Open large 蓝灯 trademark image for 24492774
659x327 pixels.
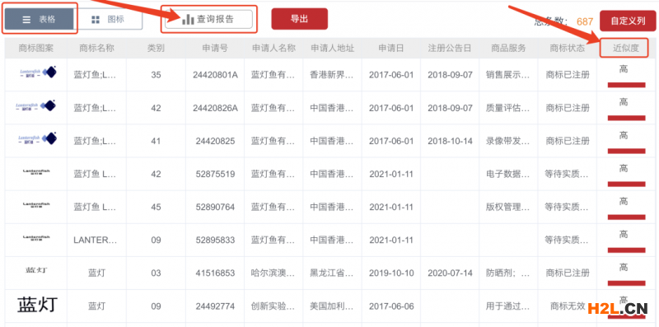(37, 304)
